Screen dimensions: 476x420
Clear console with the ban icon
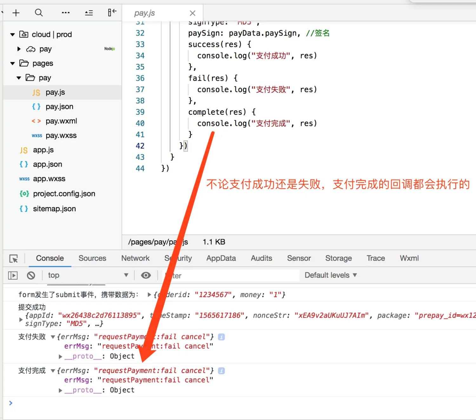click(31, 275)
